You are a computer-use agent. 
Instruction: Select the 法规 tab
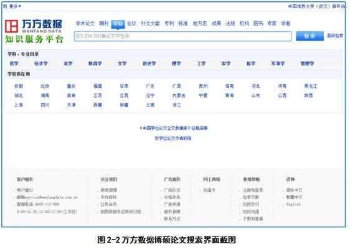[230, 24]
